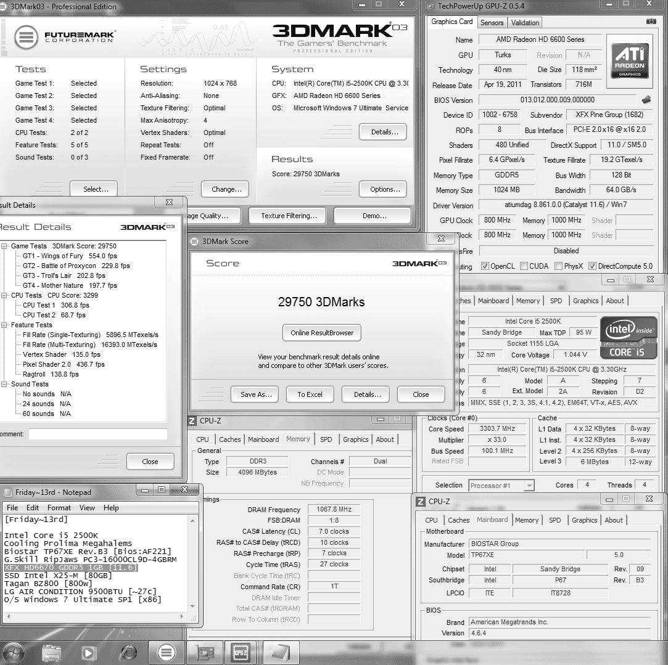
Task: Click the Notepad horizontal scrollbar right arrow
Action: coord(182,616)
